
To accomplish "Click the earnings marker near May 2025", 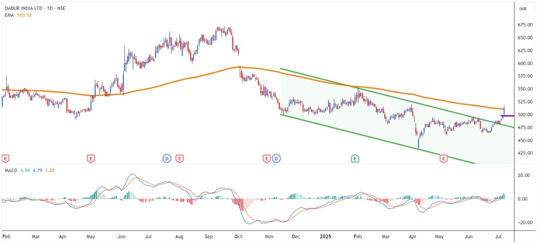I will pos(443,159).
